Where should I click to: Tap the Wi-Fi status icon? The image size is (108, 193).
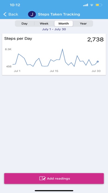click(x=91, y=5)
